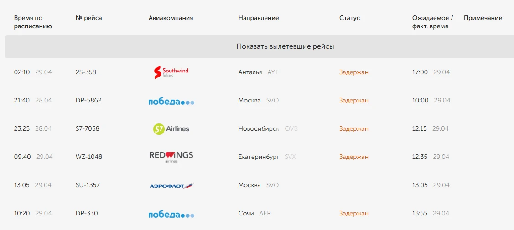The width and height of the screenshot is (514, 230).
Task: Select flight S7-7058 row number
Action: click(x=88, y=128)
